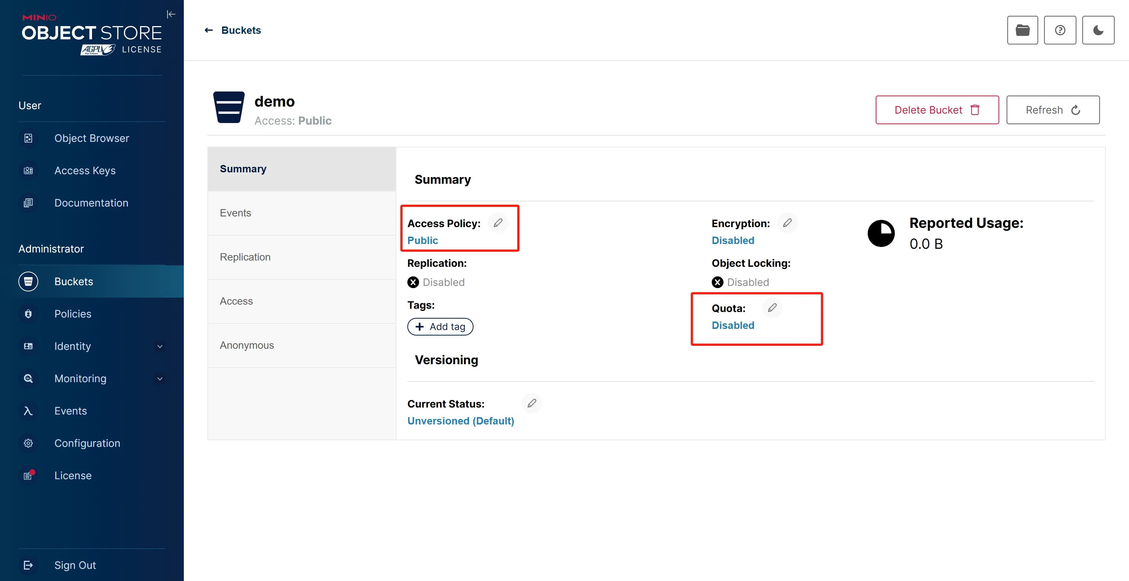This screenshot has width=1129, height=581.
Task: Collapse the sidebar using the top arrow icon
Action: click(x=171, y=14)
